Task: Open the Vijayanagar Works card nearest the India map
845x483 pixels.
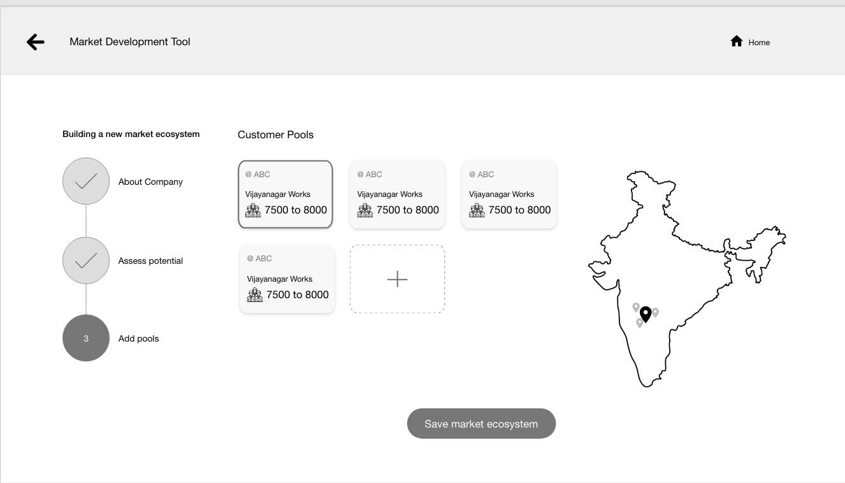Action: click(x=509, y=194)
